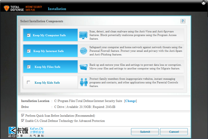Open help with the question mark icon
Screen dimensions: 208x139
(x=183, y=21)
